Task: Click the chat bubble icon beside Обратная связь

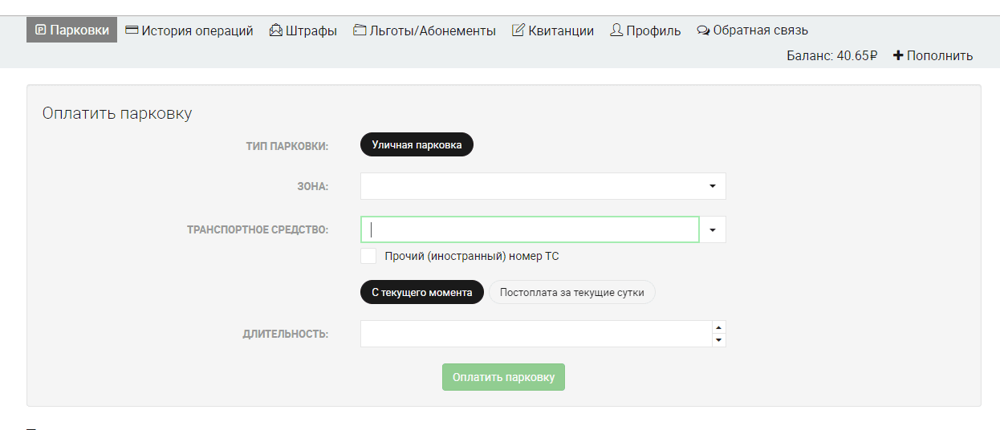Action: [x=703, y=31]
